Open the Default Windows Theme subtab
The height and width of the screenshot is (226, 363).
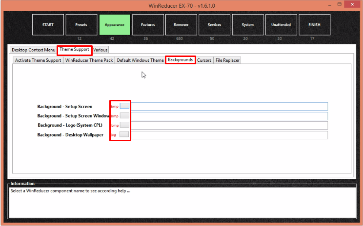(x=140, y=60)
